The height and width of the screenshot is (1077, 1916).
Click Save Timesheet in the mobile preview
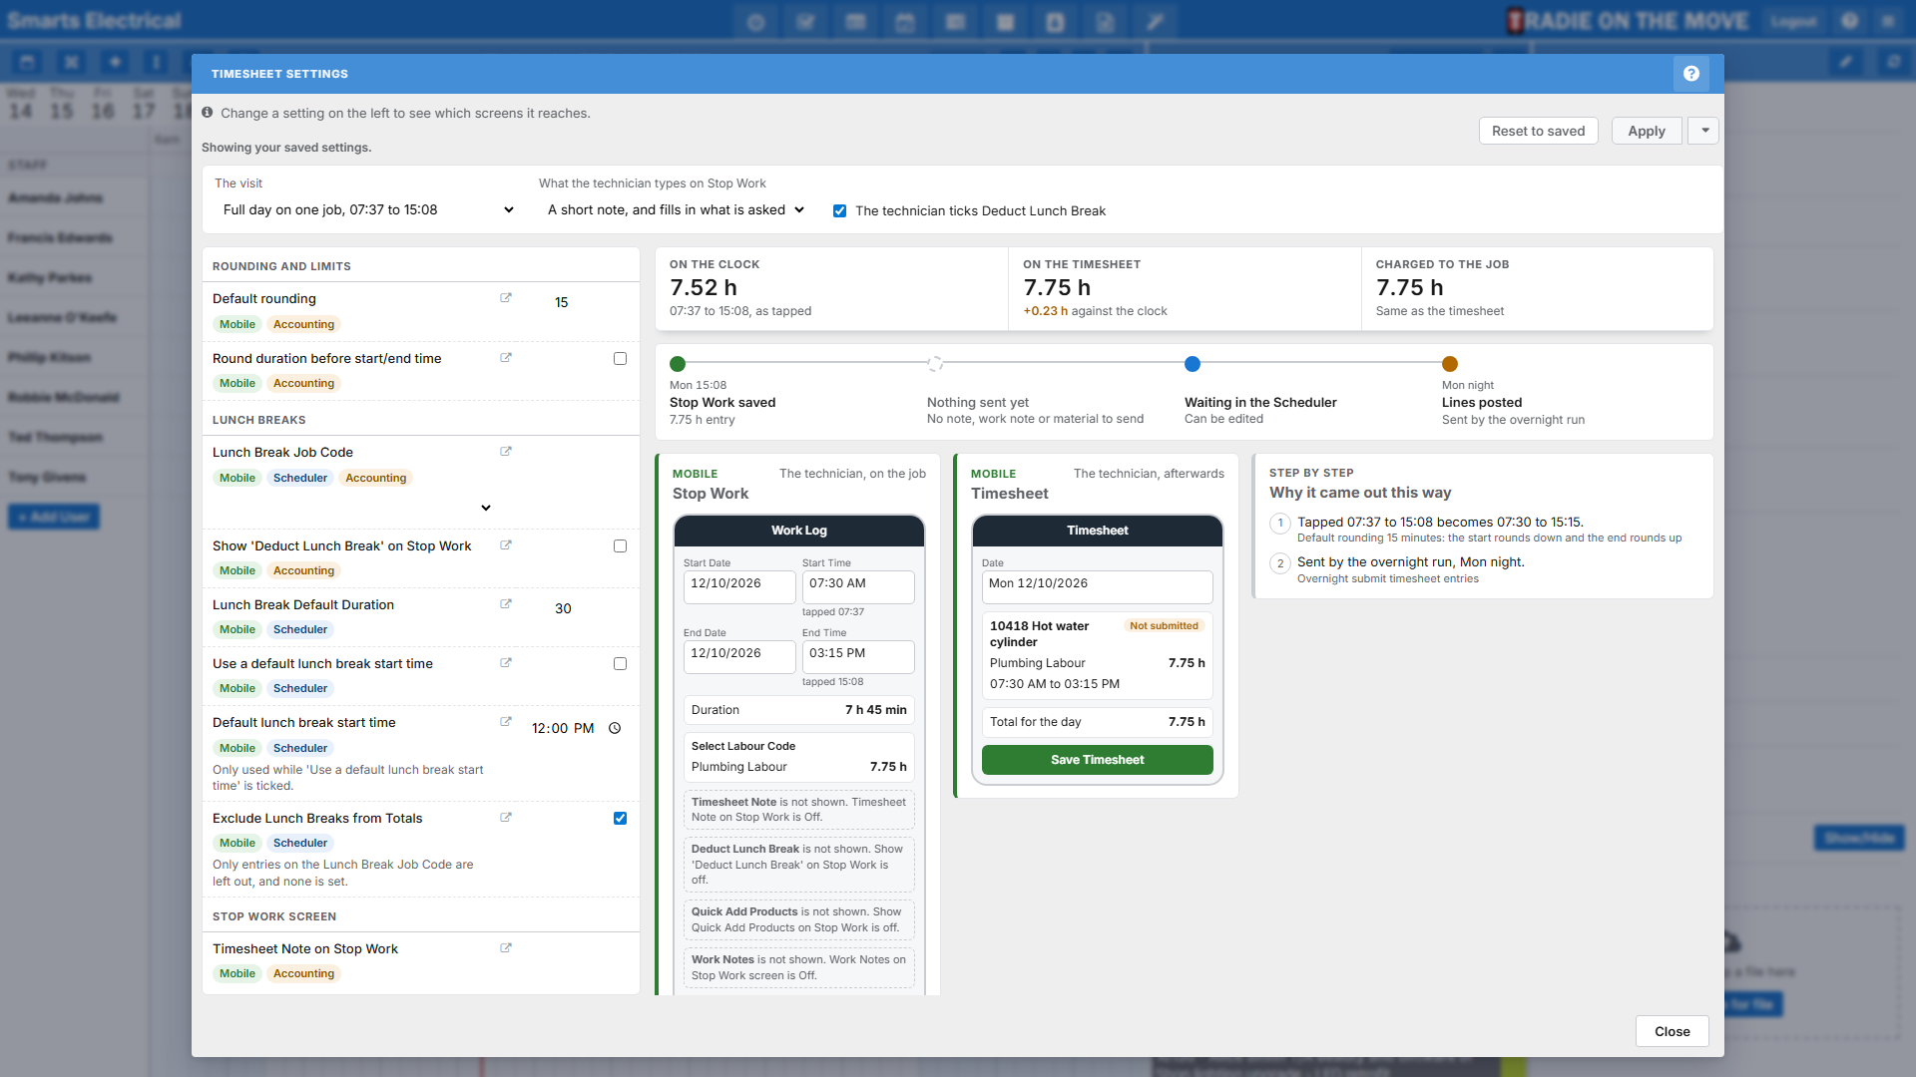pos(1097,760)
